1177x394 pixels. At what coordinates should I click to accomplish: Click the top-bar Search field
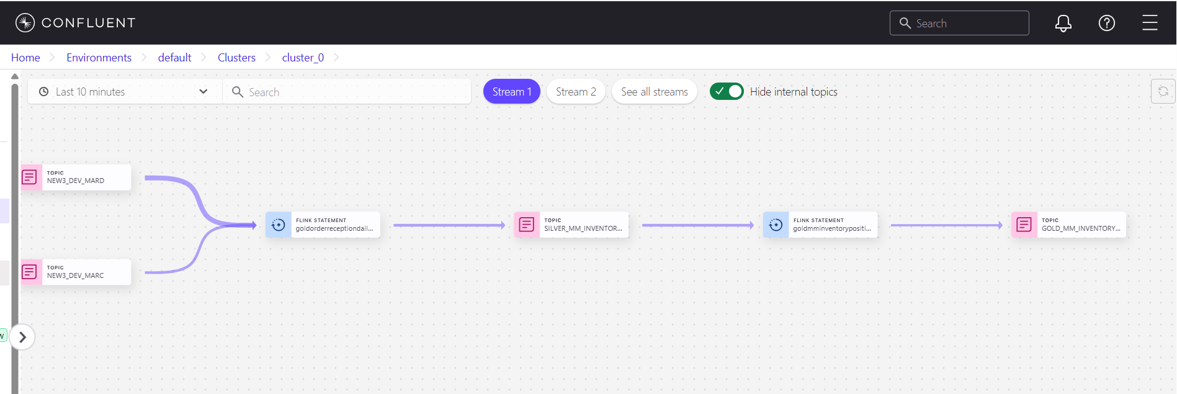(x=959, y=23)
